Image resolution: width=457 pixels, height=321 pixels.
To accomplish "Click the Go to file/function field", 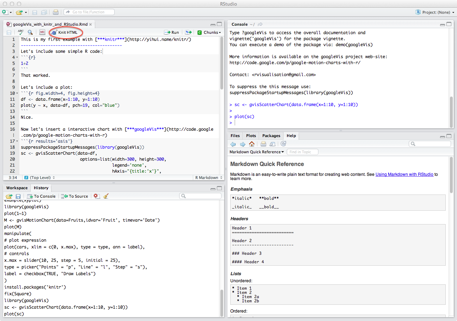I will [89, 12].
